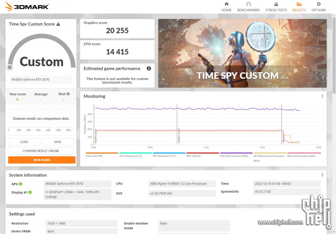Click the warning icon beside Time Spy Custom Score
The width and height of the screenshot is (336, 234).
tap(58, 24)
